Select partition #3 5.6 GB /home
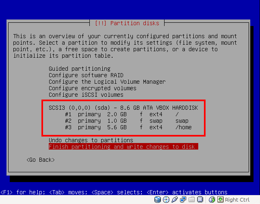Viewport: 260px width, 204px height. pos(128,127)
